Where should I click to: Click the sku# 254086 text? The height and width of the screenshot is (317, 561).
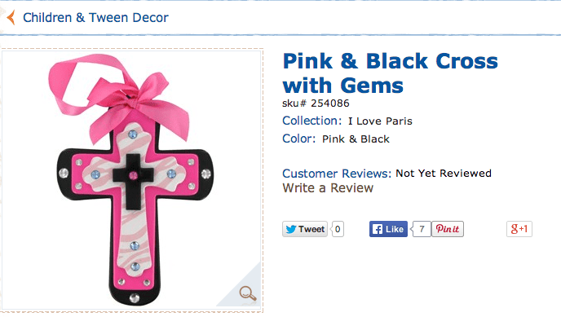[x=316, y=103]
